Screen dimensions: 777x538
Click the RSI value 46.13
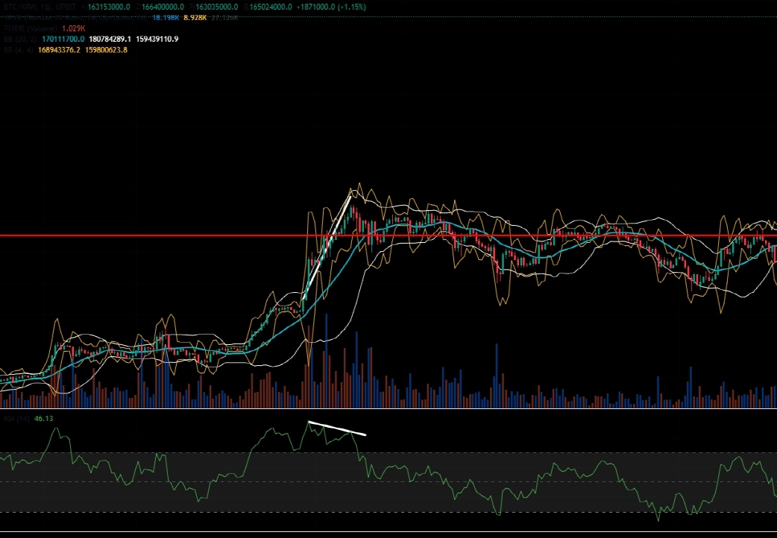tap(43, 419)
